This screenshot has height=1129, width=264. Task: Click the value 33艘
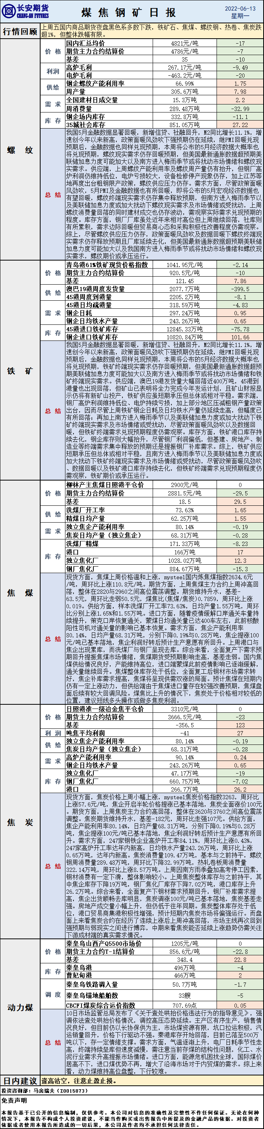[185, 995]
